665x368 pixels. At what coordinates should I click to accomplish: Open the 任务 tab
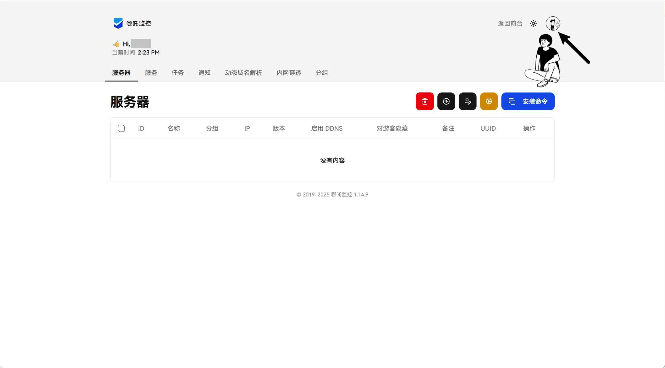[x=178, y=73]
